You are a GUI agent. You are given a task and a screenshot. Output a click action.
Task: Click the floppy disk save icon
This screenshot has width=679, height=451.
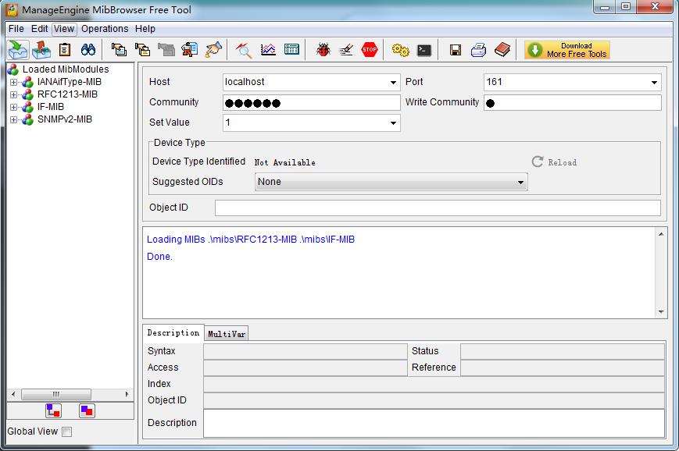tap(455, 50)
